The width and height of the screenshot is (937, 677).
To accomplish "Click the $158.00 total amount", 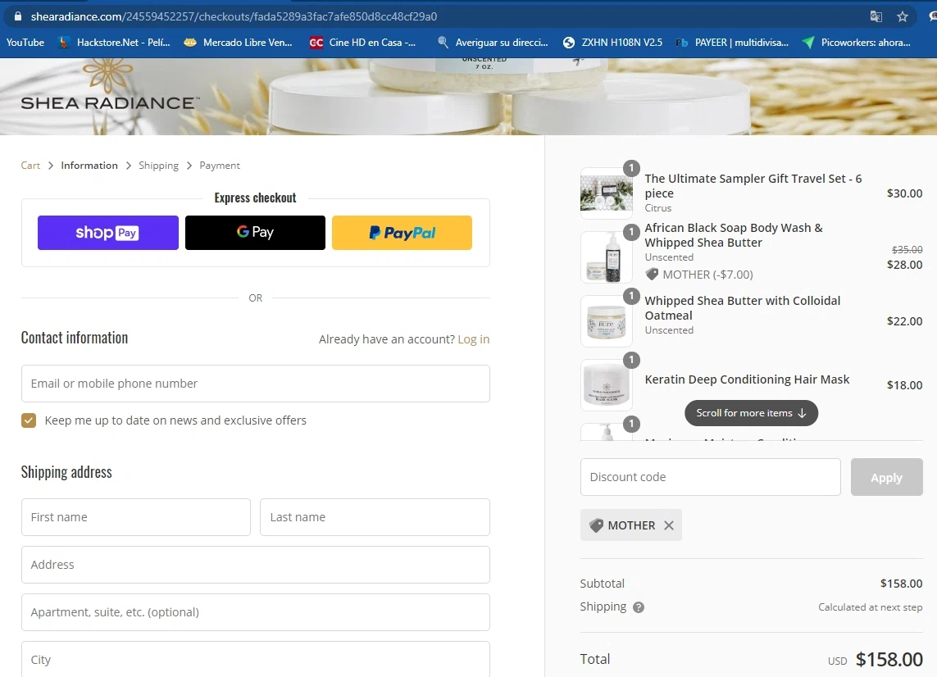I will pos(889,660).
